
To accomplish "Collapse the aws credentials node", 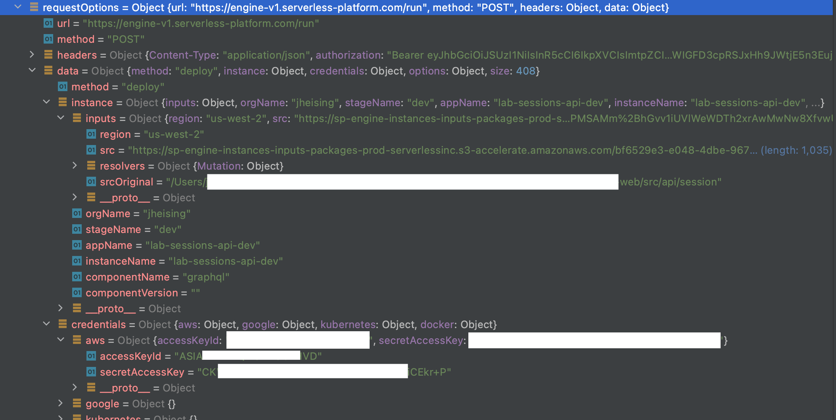I will tap(61, 340).
